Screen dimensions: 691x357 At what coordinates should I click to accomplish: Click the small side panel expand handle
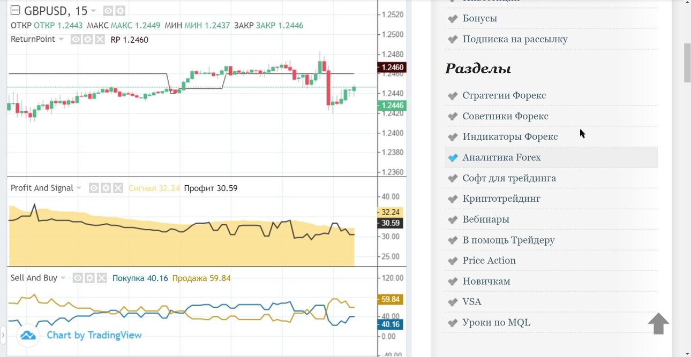pos(2,336)
